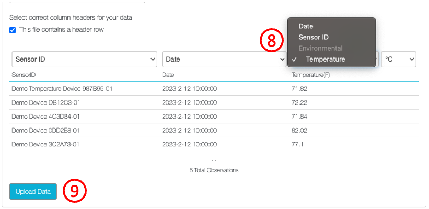This screenshot has width=429, height=209.
Task: Click the '6 Total Observations' text
Action: (214, 170)
